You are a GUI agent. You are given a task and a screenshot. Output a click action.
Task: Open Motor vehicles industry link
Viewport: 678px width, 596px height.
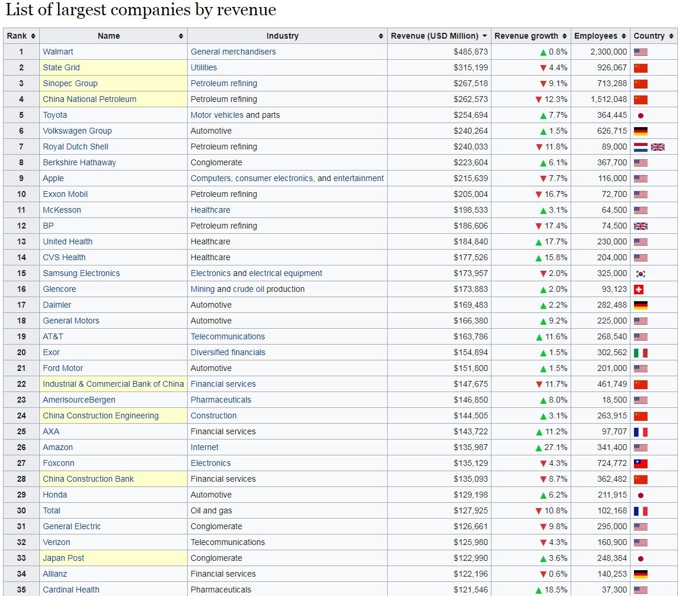[217, 115]
